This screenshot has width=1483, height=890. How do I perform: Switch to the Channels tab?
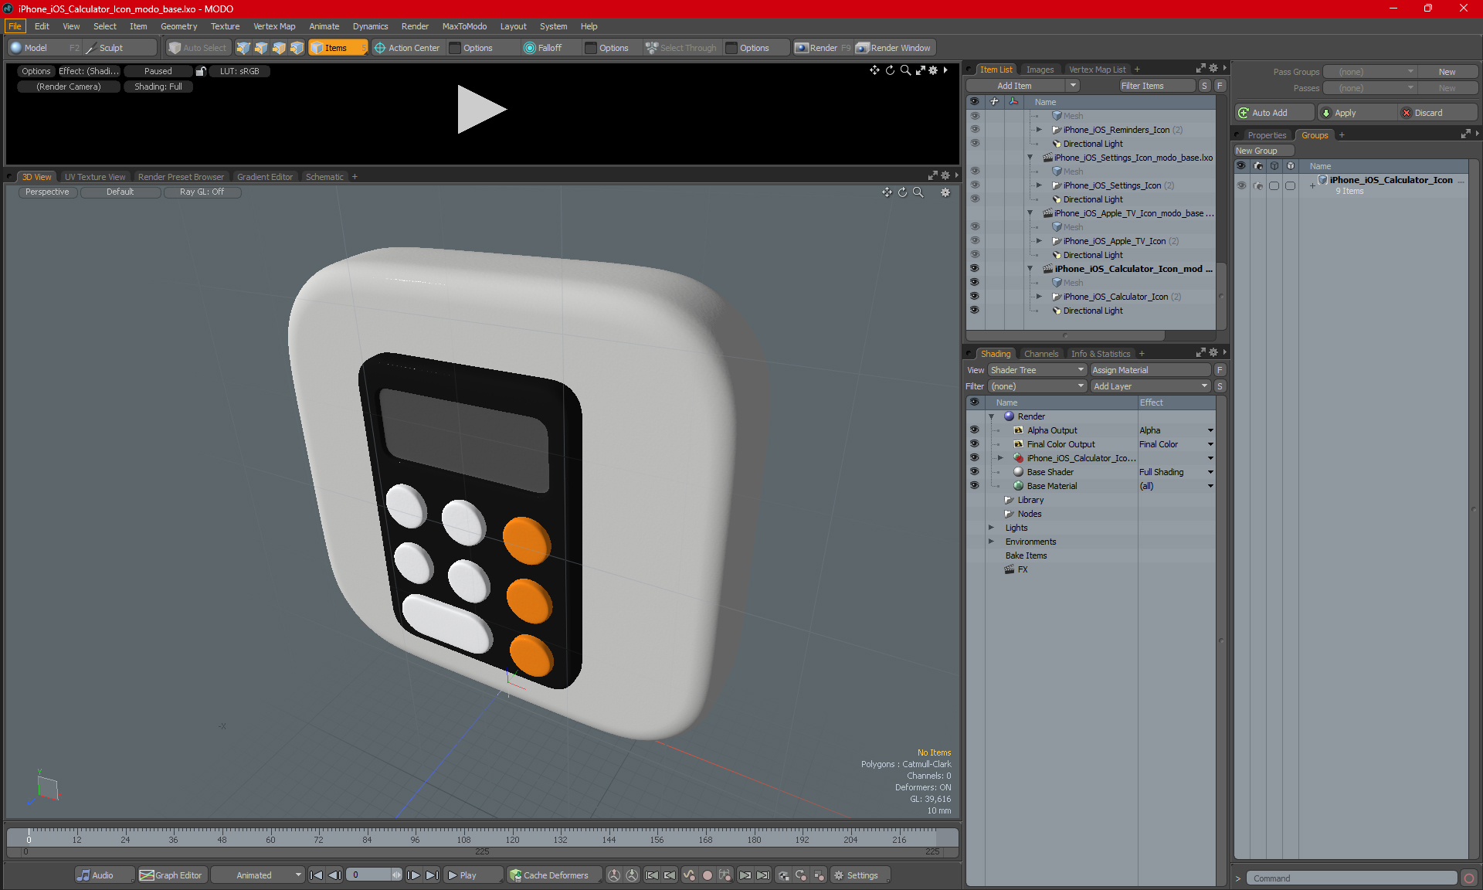coord(1040,354)
